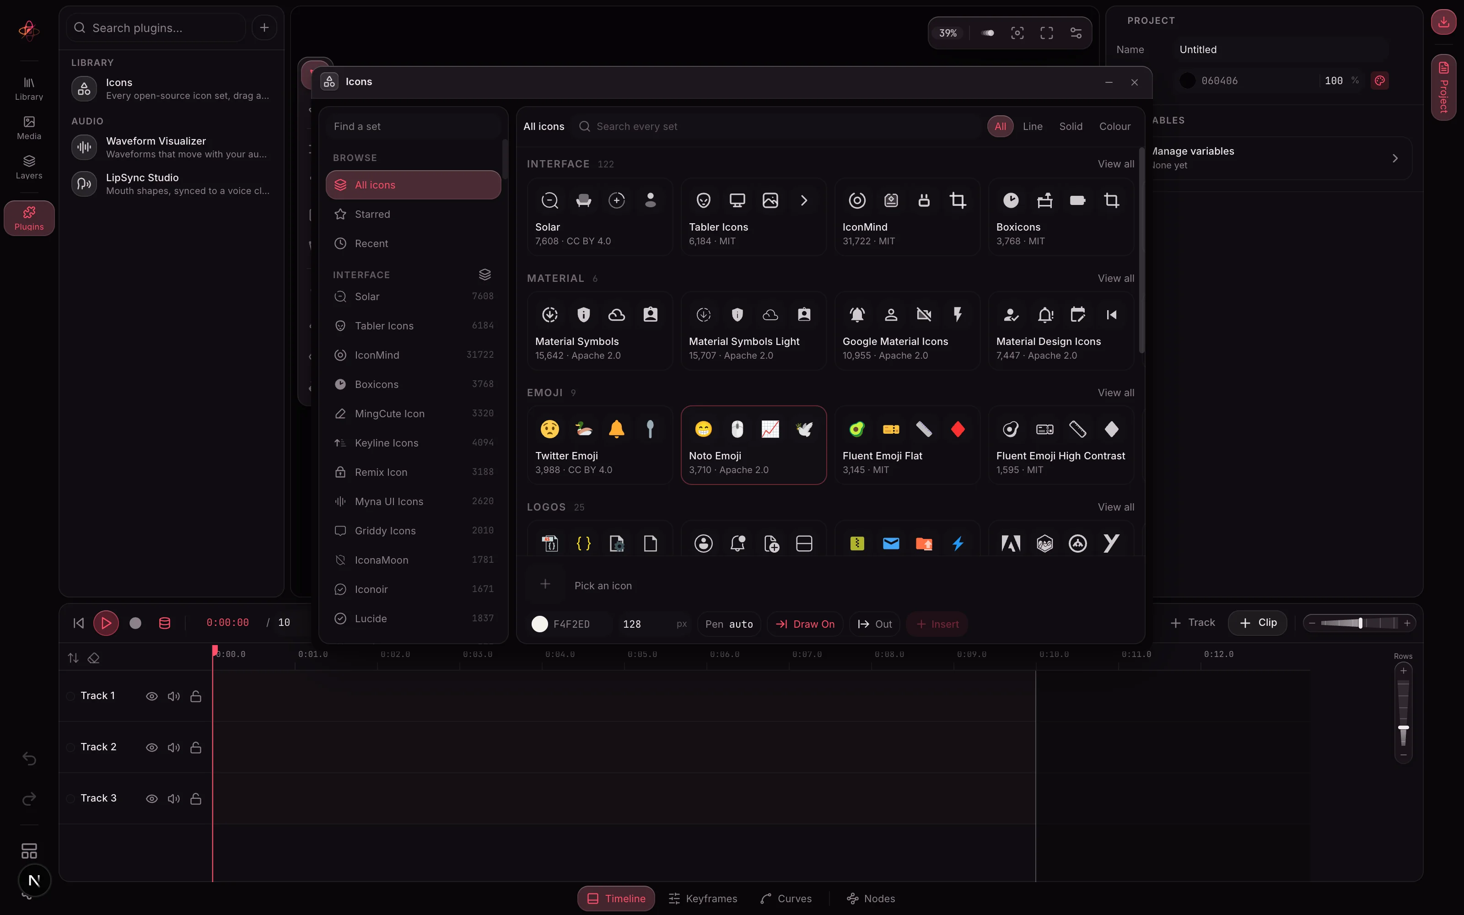Click the undo arrow in left sidebar
The width and height of the screenshot is (1464, 915).
pyautogui.click(x=28, y=759)
